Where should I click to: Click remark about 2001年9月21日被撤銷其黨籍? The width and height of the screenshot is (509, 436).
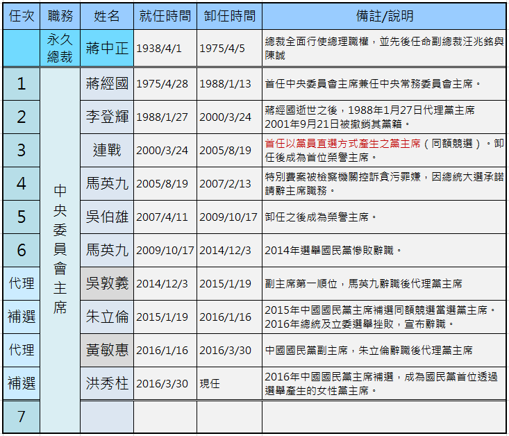(x=384, y=117)
